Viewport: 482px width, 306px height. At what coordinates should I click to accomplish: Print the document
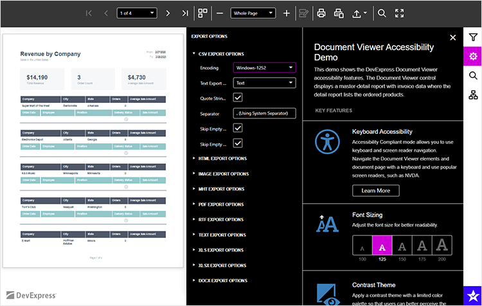[x=321, y=14]
